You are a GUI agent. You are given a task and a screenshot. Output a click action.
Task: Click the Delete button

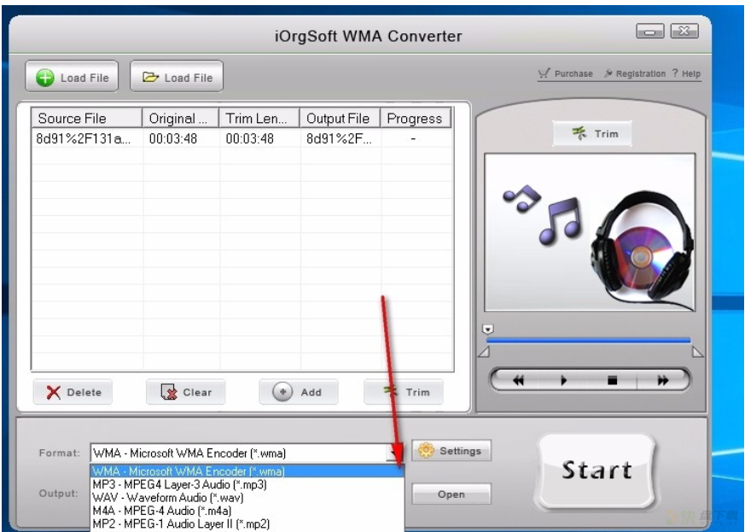click(73, 392)
